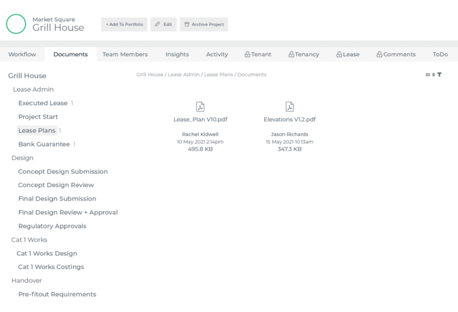Switch to the Workflow tab
The height and width of the screenshot is (312, 458).
point(22,55)
